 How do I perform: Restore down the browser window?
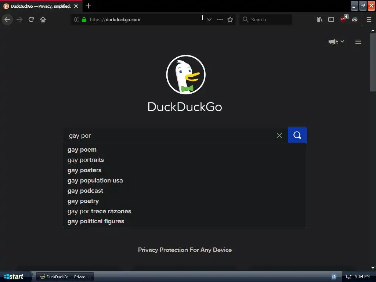click(x=362, y=6)
